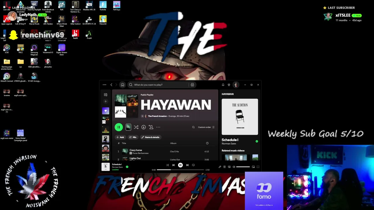The height and width of the screenshot is (210, 374).
Task: Select the Ubisoft Connect desktop shortcut
Action: (7, 77)
